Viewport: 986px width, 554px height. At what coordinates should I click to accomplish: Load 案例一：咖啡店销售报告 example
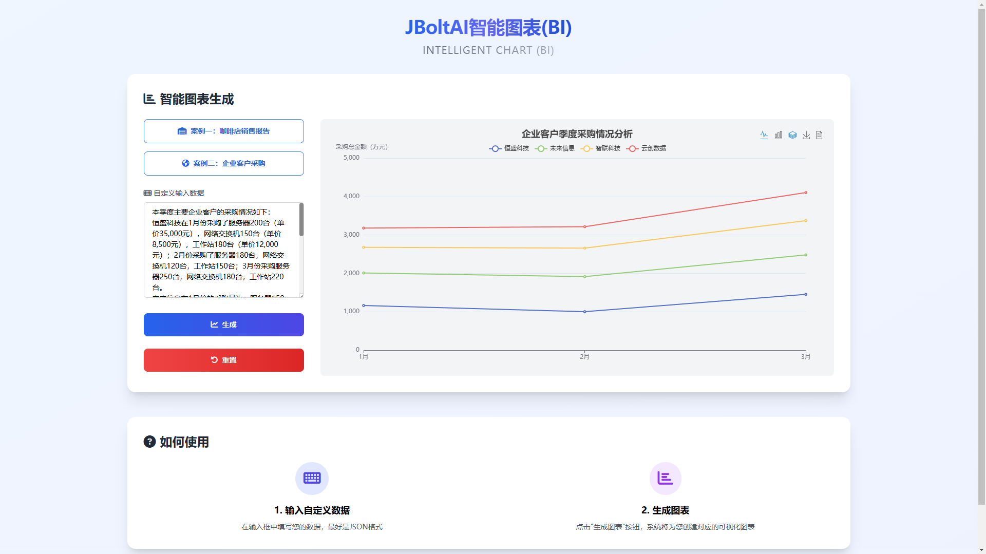[224, 131]
